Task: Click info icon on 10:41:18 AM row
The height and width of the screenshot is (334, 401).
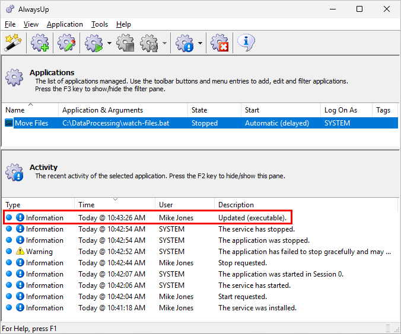Action: [20, 307]
